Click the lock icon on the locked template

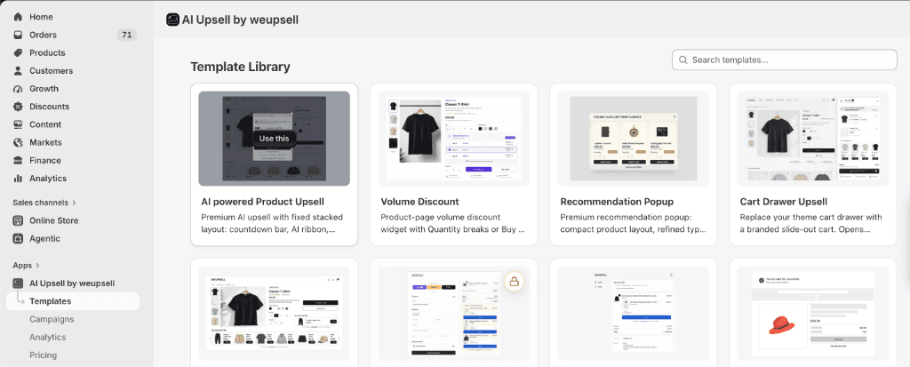pos(514,282)
